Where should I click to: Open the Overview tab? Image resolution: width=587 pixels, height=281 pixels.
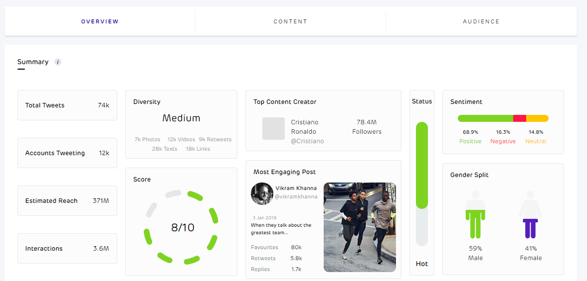point(100,22)
